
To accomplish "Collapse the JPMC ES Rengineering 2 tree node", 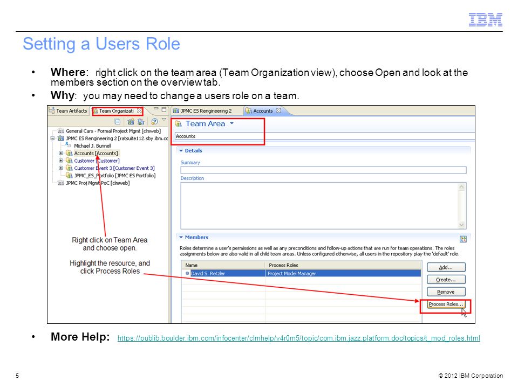I will click(x=52, y=138).
